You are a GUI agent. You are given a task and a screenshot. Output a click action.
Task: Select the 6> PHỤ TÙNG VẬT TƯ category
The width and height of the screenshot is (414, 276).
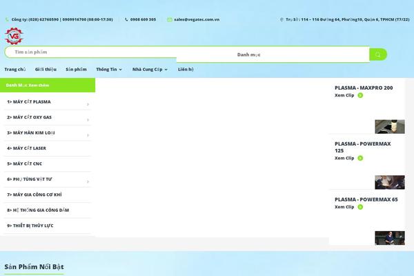pos(29,179)
